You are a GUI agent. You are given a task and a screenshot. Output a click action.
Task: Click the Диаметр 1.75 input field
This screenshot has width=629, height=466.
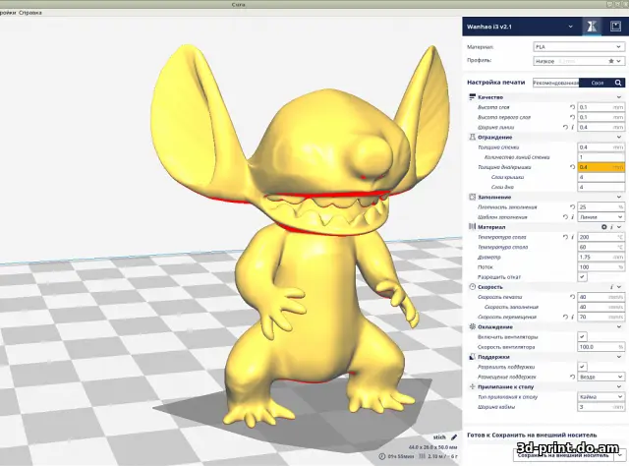coord(600,257)
